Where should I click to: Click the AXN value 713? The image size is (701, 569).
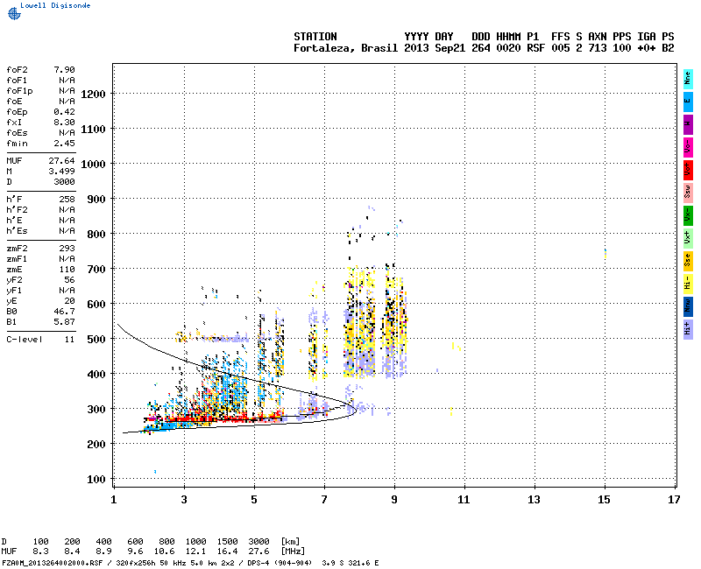[598, 48]
